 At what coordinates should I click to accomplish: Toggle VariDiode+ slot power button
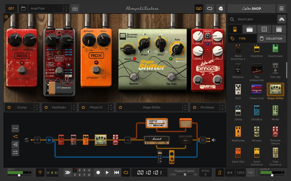pyautogui.click(x=46, y=107)
